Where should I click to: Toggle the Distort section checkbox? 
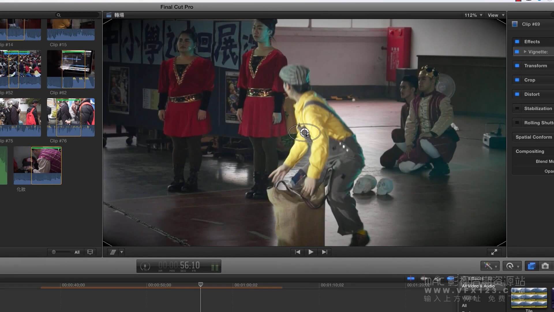click(517, 94)
